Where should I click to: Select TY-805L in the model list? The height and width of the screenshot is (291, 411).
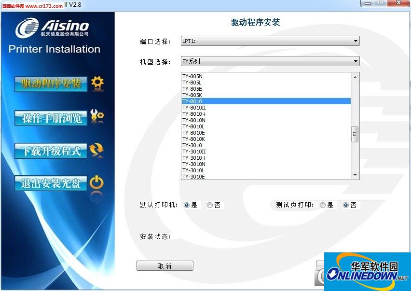click(x=266, y=83)
